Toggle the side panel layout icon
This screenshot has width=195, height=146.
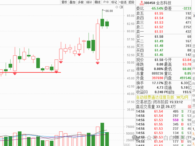pyautogui.click(x=121, y=7)
